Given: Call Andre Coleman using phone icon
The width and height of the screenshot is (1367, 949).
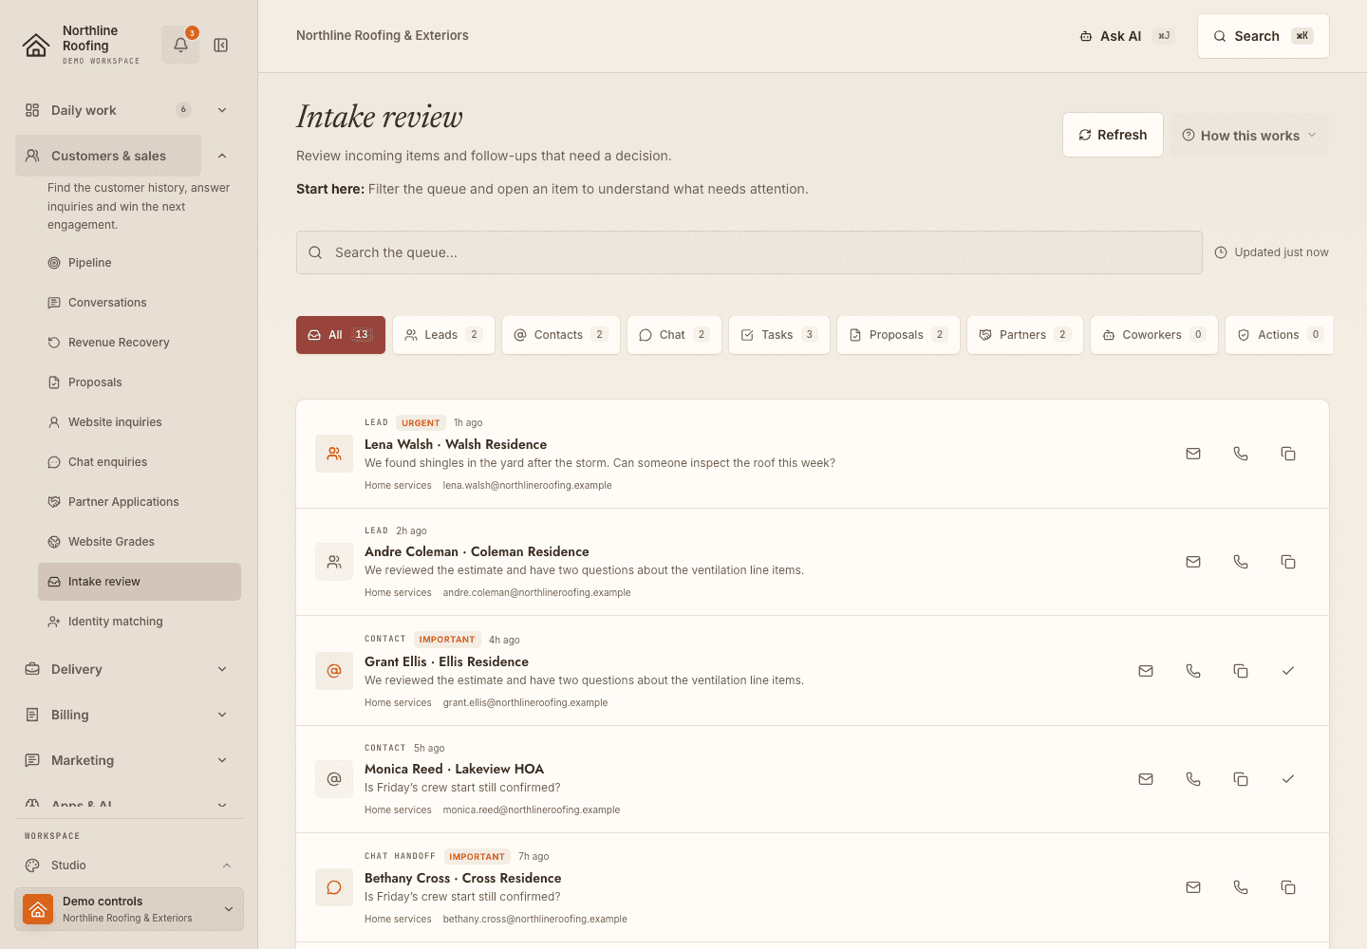Looking at the screenshot, I should point(1241,562).
